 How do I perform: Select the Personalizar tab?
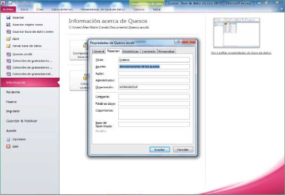point(166,51)
